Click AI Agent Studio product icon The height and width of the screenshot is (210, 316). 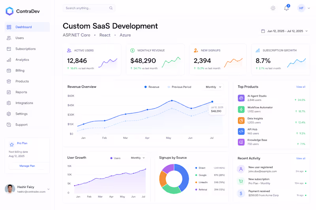[241, 98]
